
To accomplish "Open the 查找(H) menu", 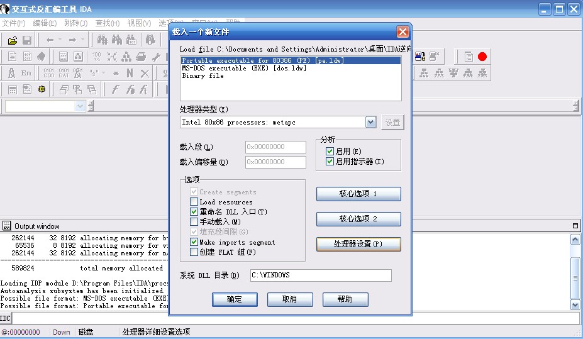I will click(x=108, y=23).
